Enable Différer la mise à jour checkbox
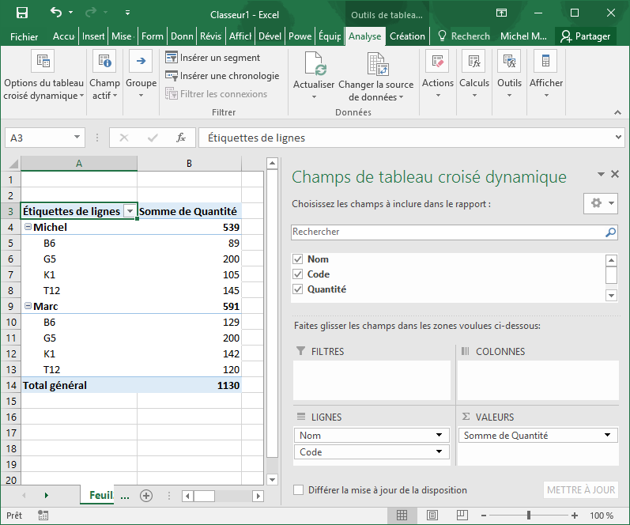Screen dimensions: 630x525 [299, 490]
